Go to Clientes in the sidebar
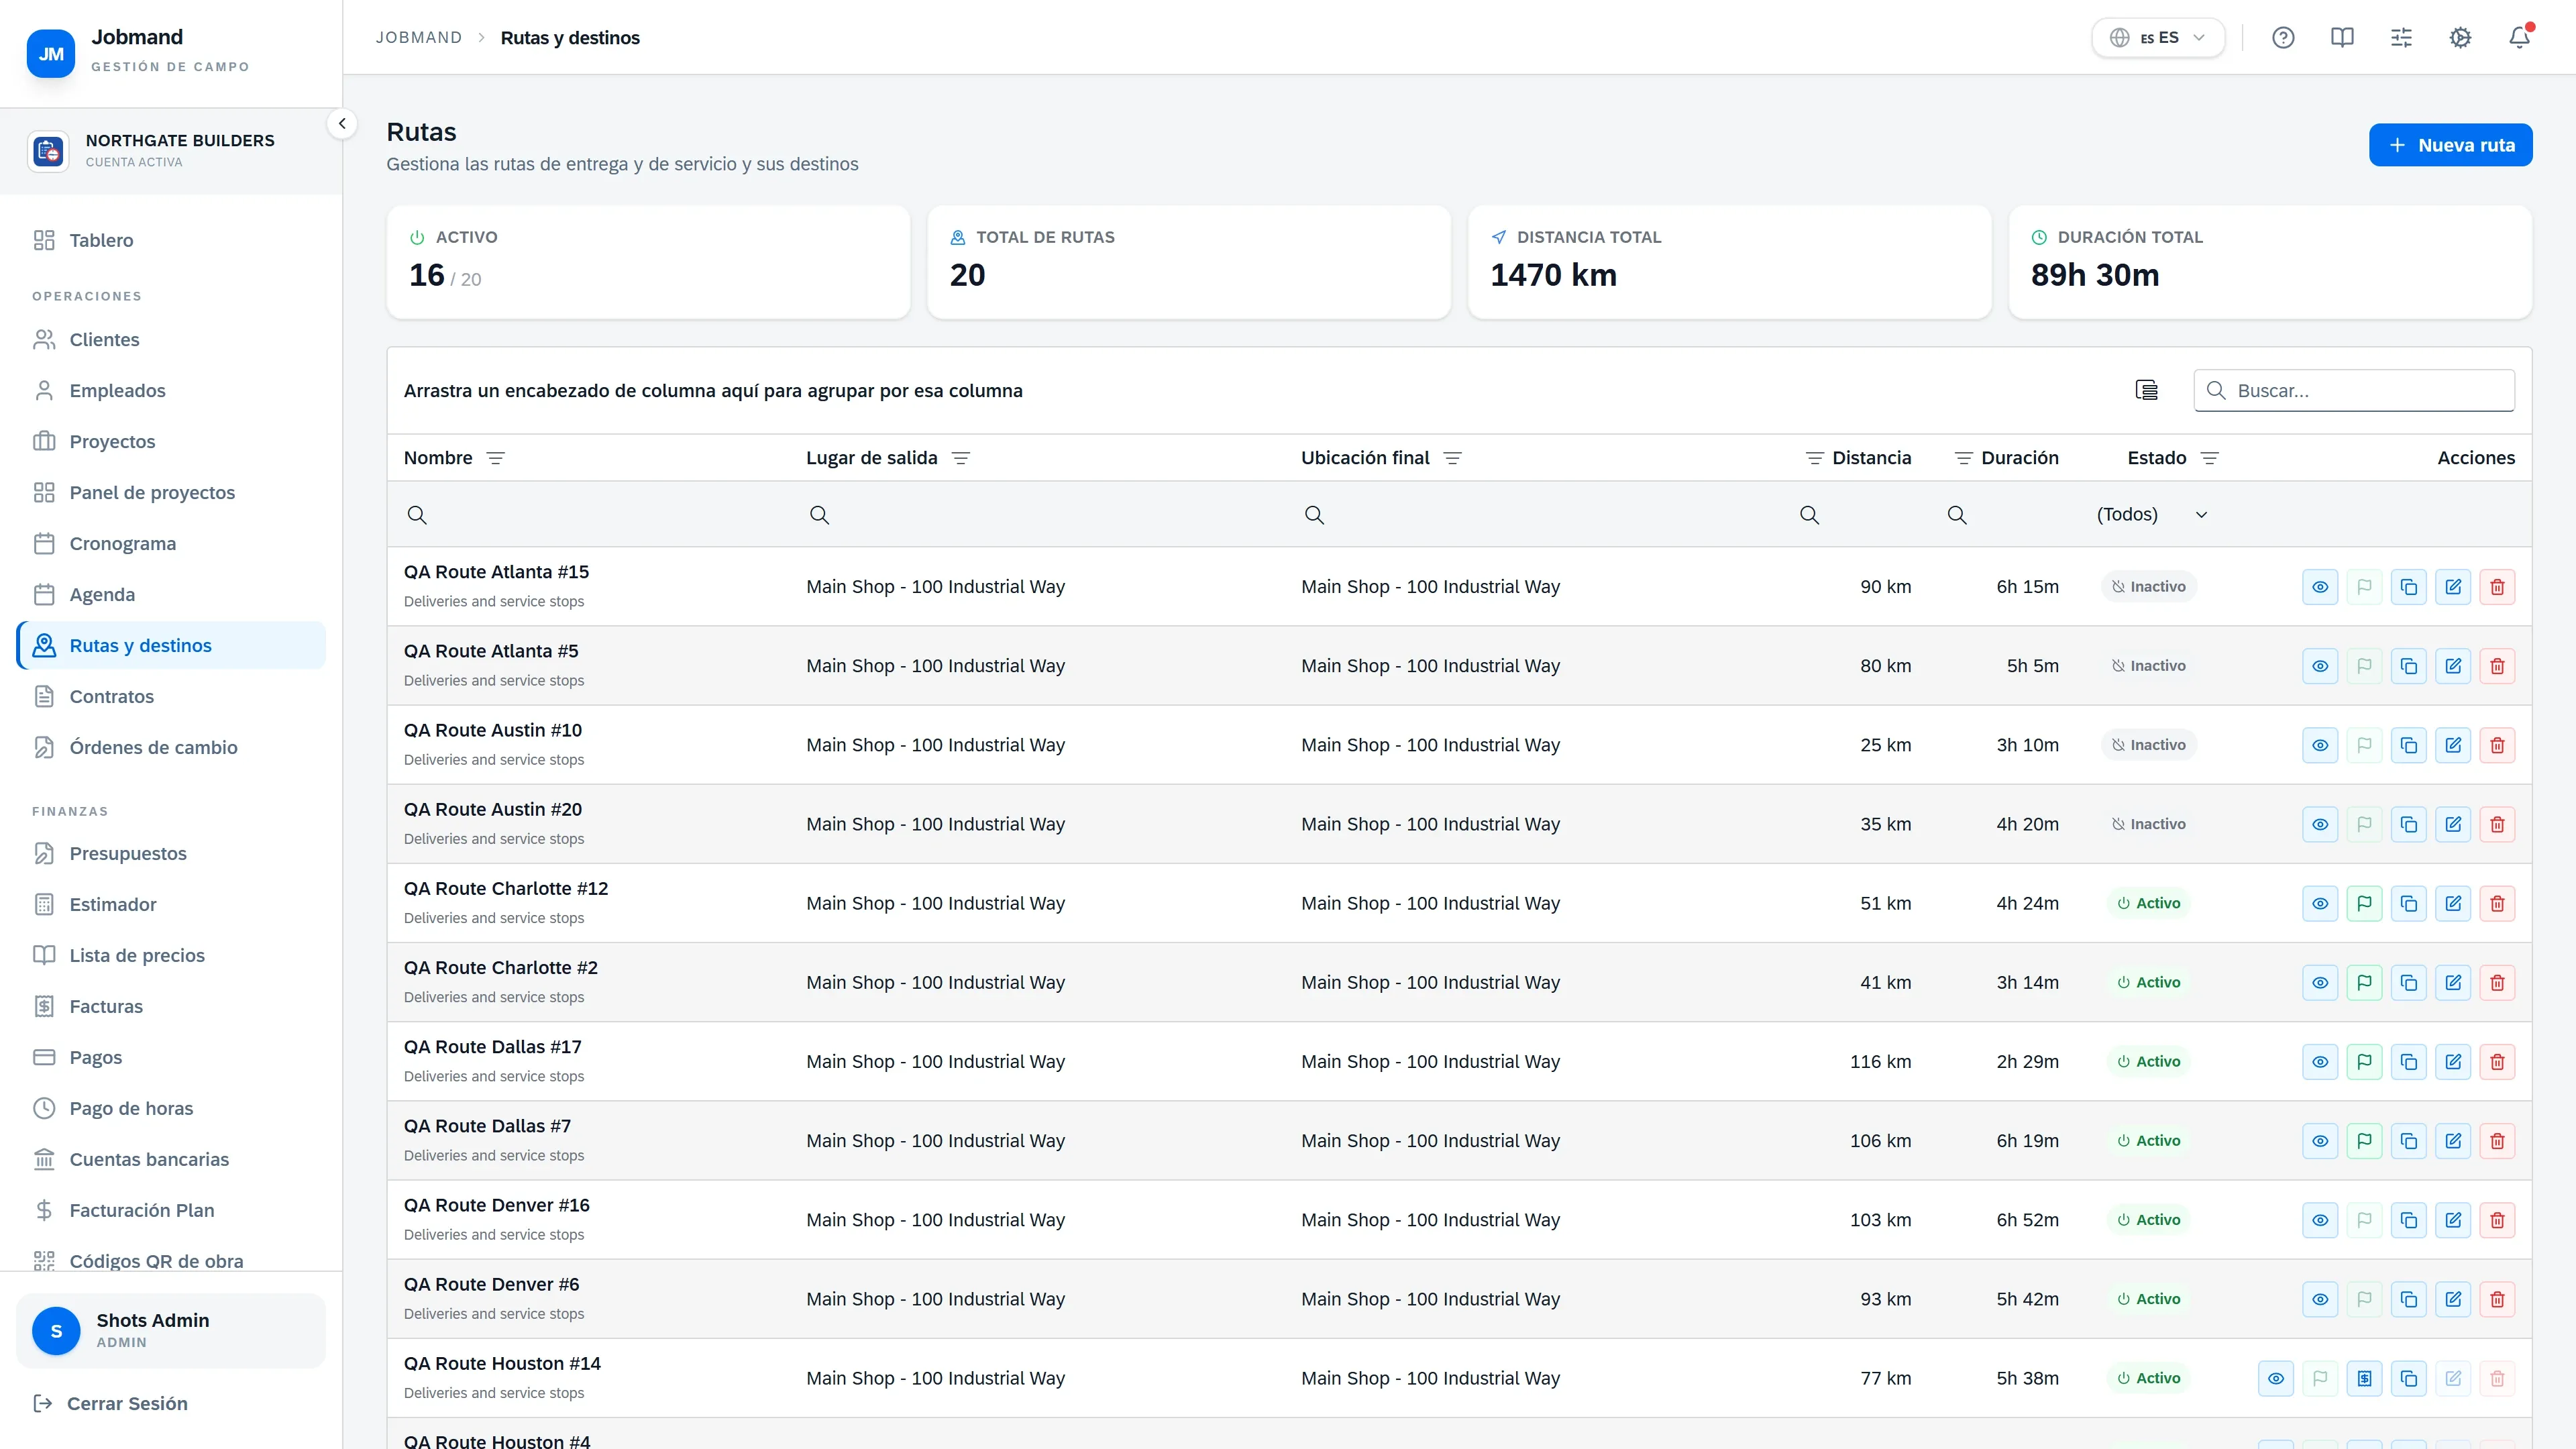This screenshot has width=2576, height=1449. pyautogui.click(x=171, y=340)
